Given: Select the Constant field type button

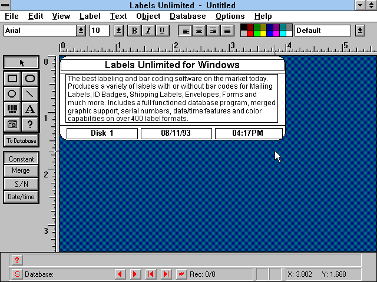Looking at the screenshot, I should coord(21,159).
